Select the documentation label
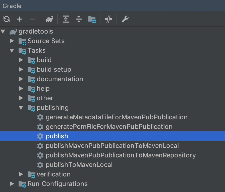The height and width of the screenshot is (192, 225). pyautogui.click(x=60, y=79)
